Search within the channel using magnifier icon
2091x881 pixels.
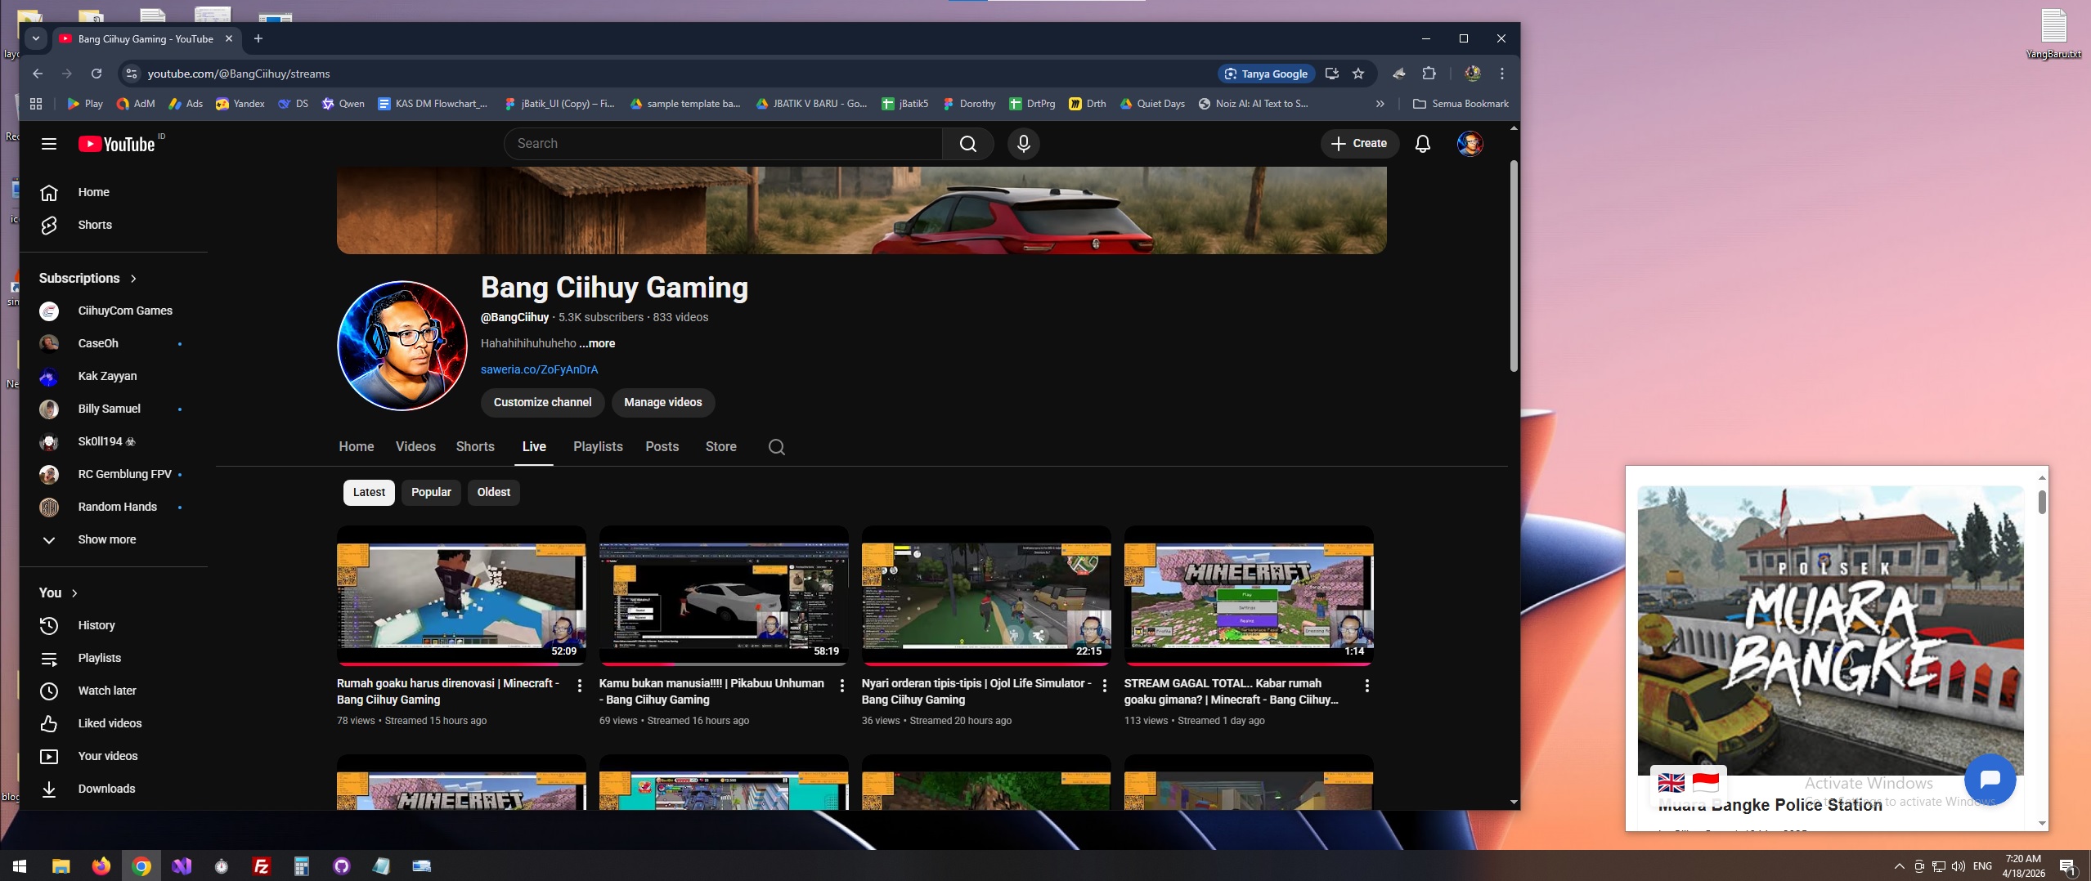point(777,447)
